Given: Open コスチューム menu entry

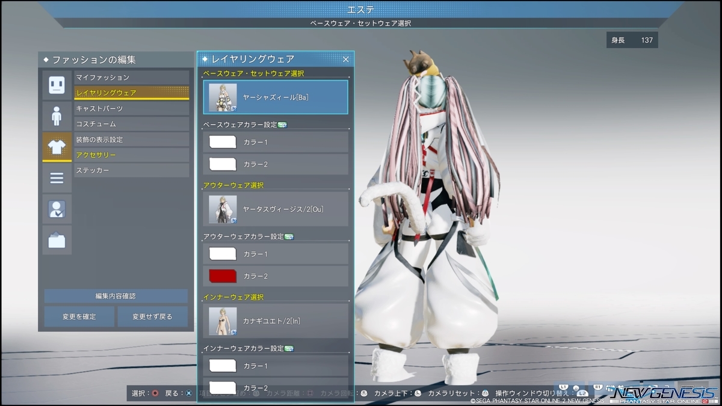Looking at the screenshot, I should click(x=131, y=124).
